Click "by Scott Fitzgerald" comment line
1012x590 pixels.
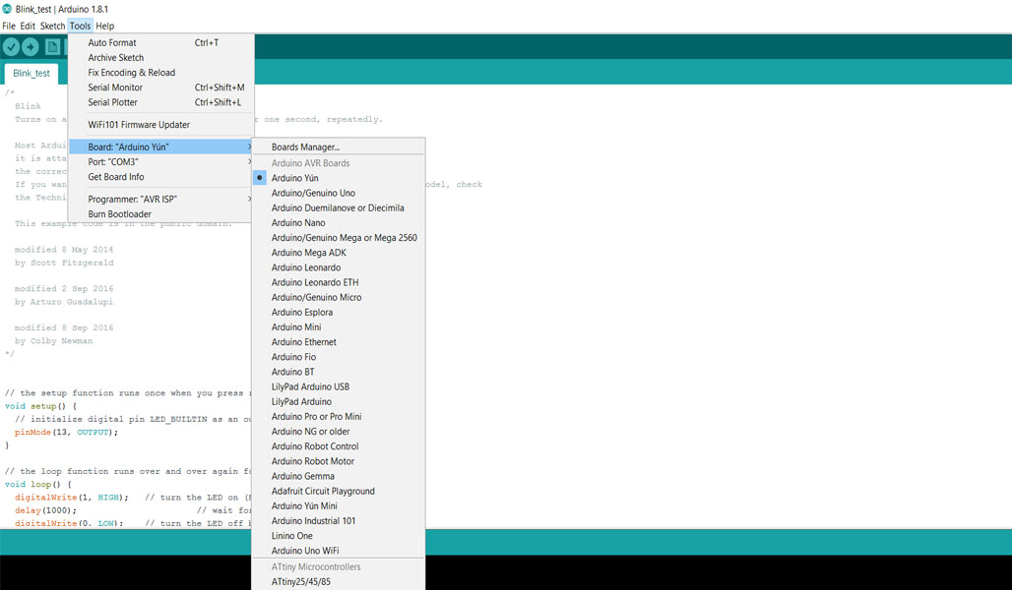click(64, 263)
